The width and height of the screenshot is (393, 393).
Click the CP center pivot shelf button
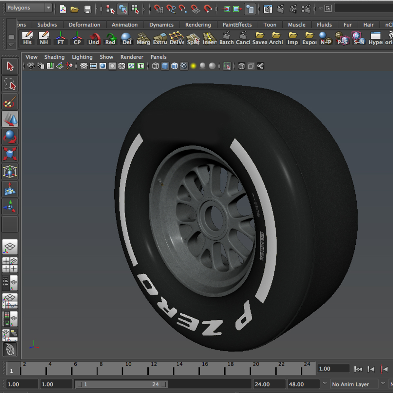pos(77,39)
